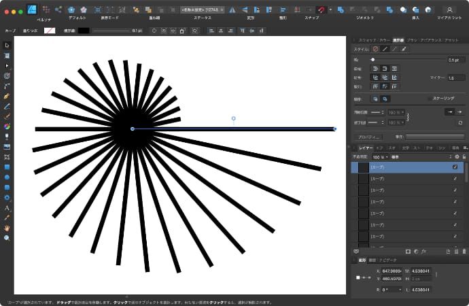Viewport: 469px width, 306px height.
Task: Open My Account (マイアカウント)
Action: pyautogui.click(x=449, y=10)
